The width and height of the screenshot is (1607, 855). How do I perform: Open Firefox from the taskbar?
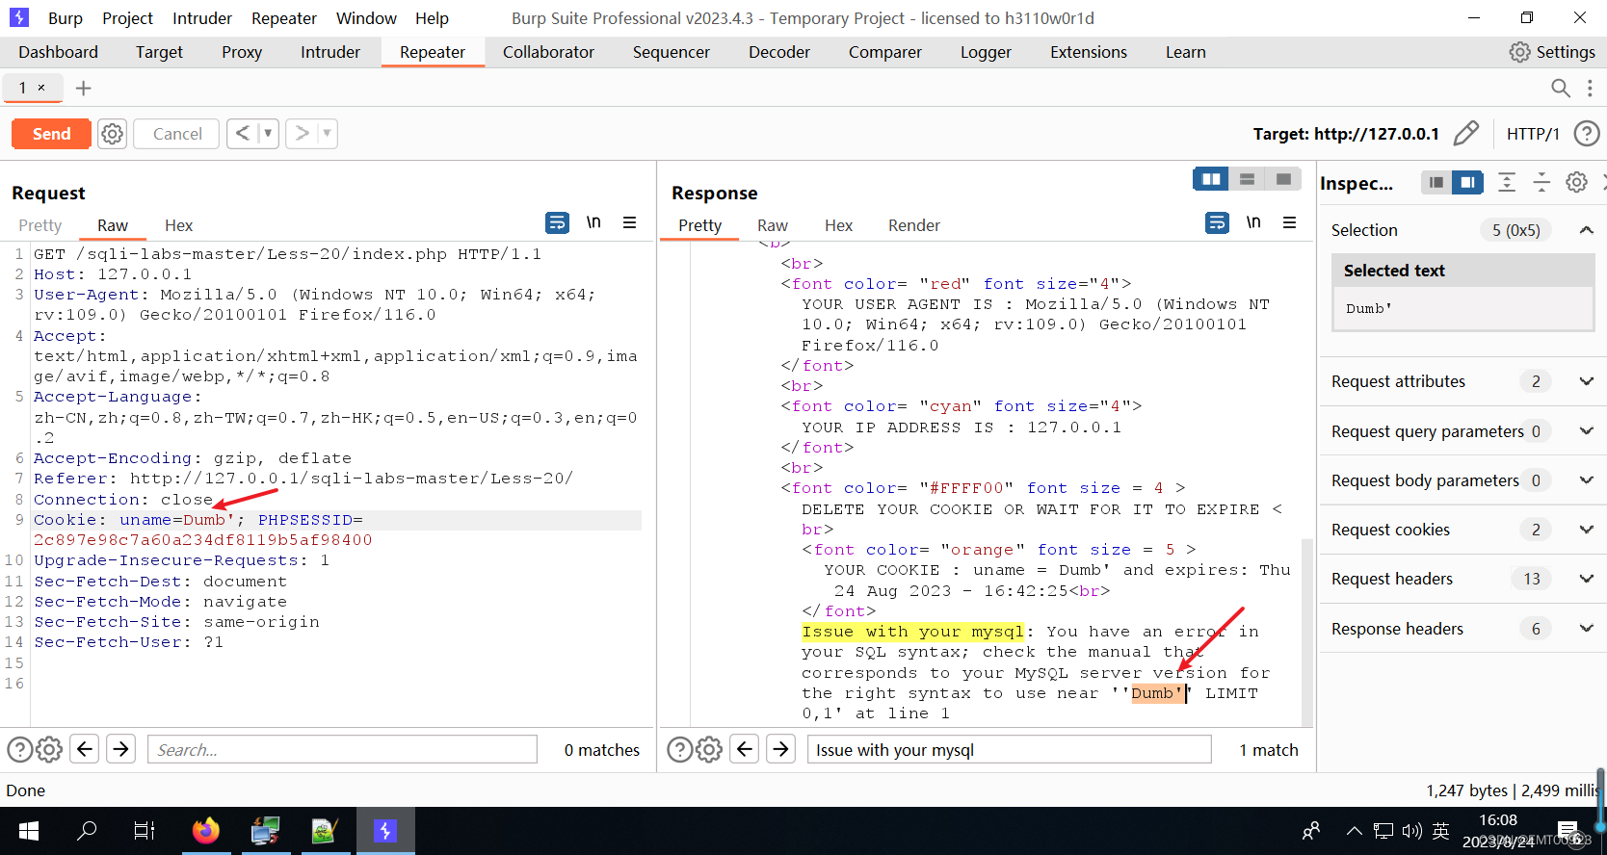(206, 830)
